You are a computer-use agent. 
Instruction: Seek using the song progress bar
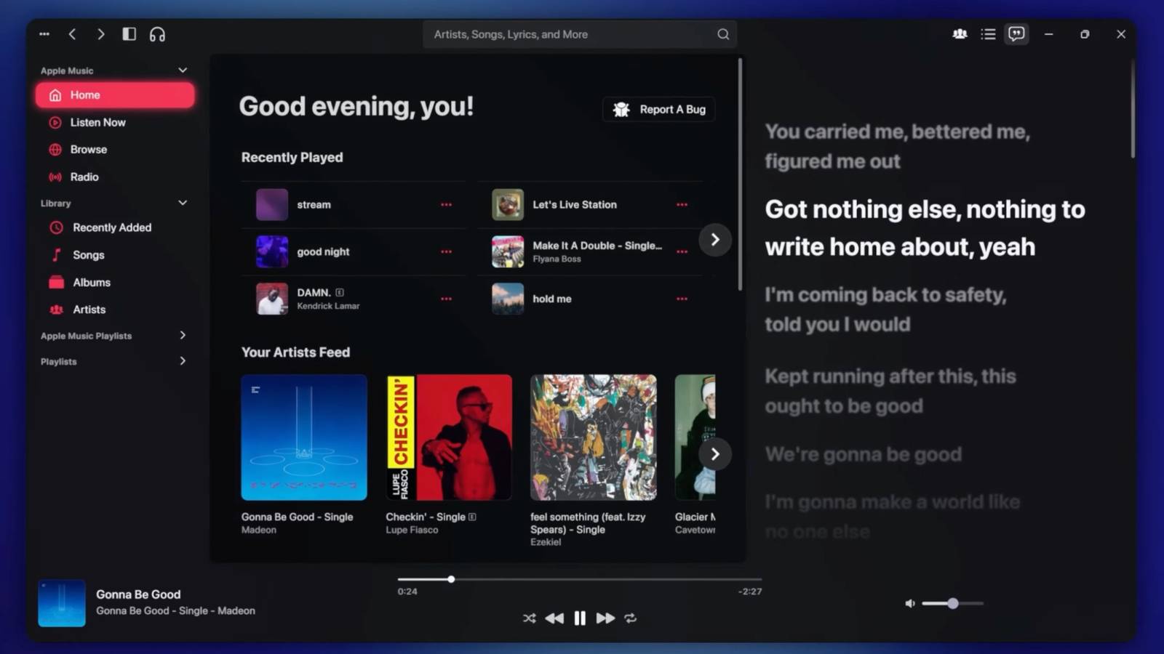click(x=580, y=580)
